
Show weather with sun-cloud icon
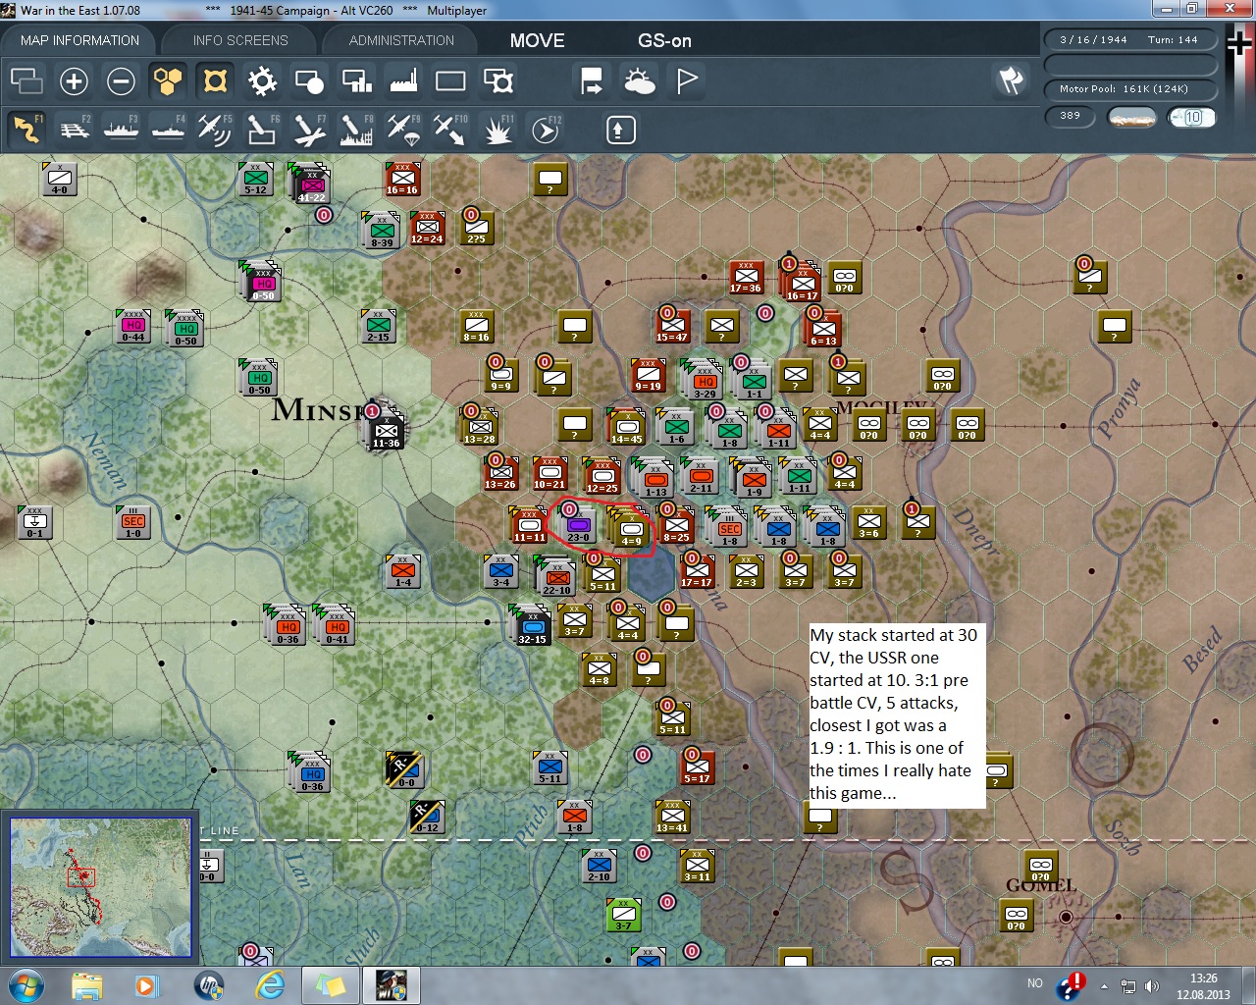coord(639,80)
